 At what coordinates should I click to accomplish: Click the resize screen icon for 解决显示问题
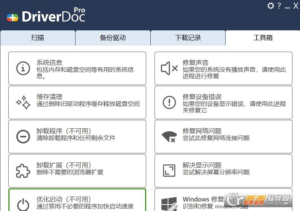[169, 170]
